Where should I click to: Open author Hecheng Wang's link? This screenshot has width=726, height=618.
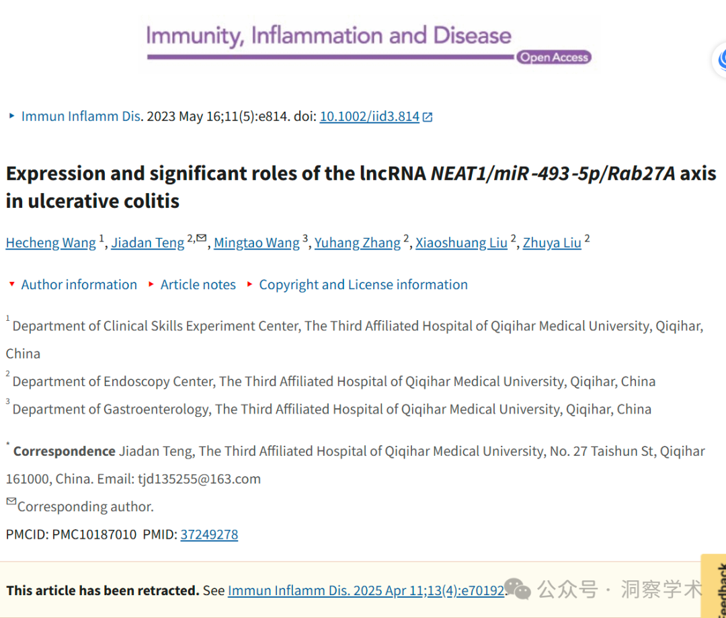(x=51, y=243)
